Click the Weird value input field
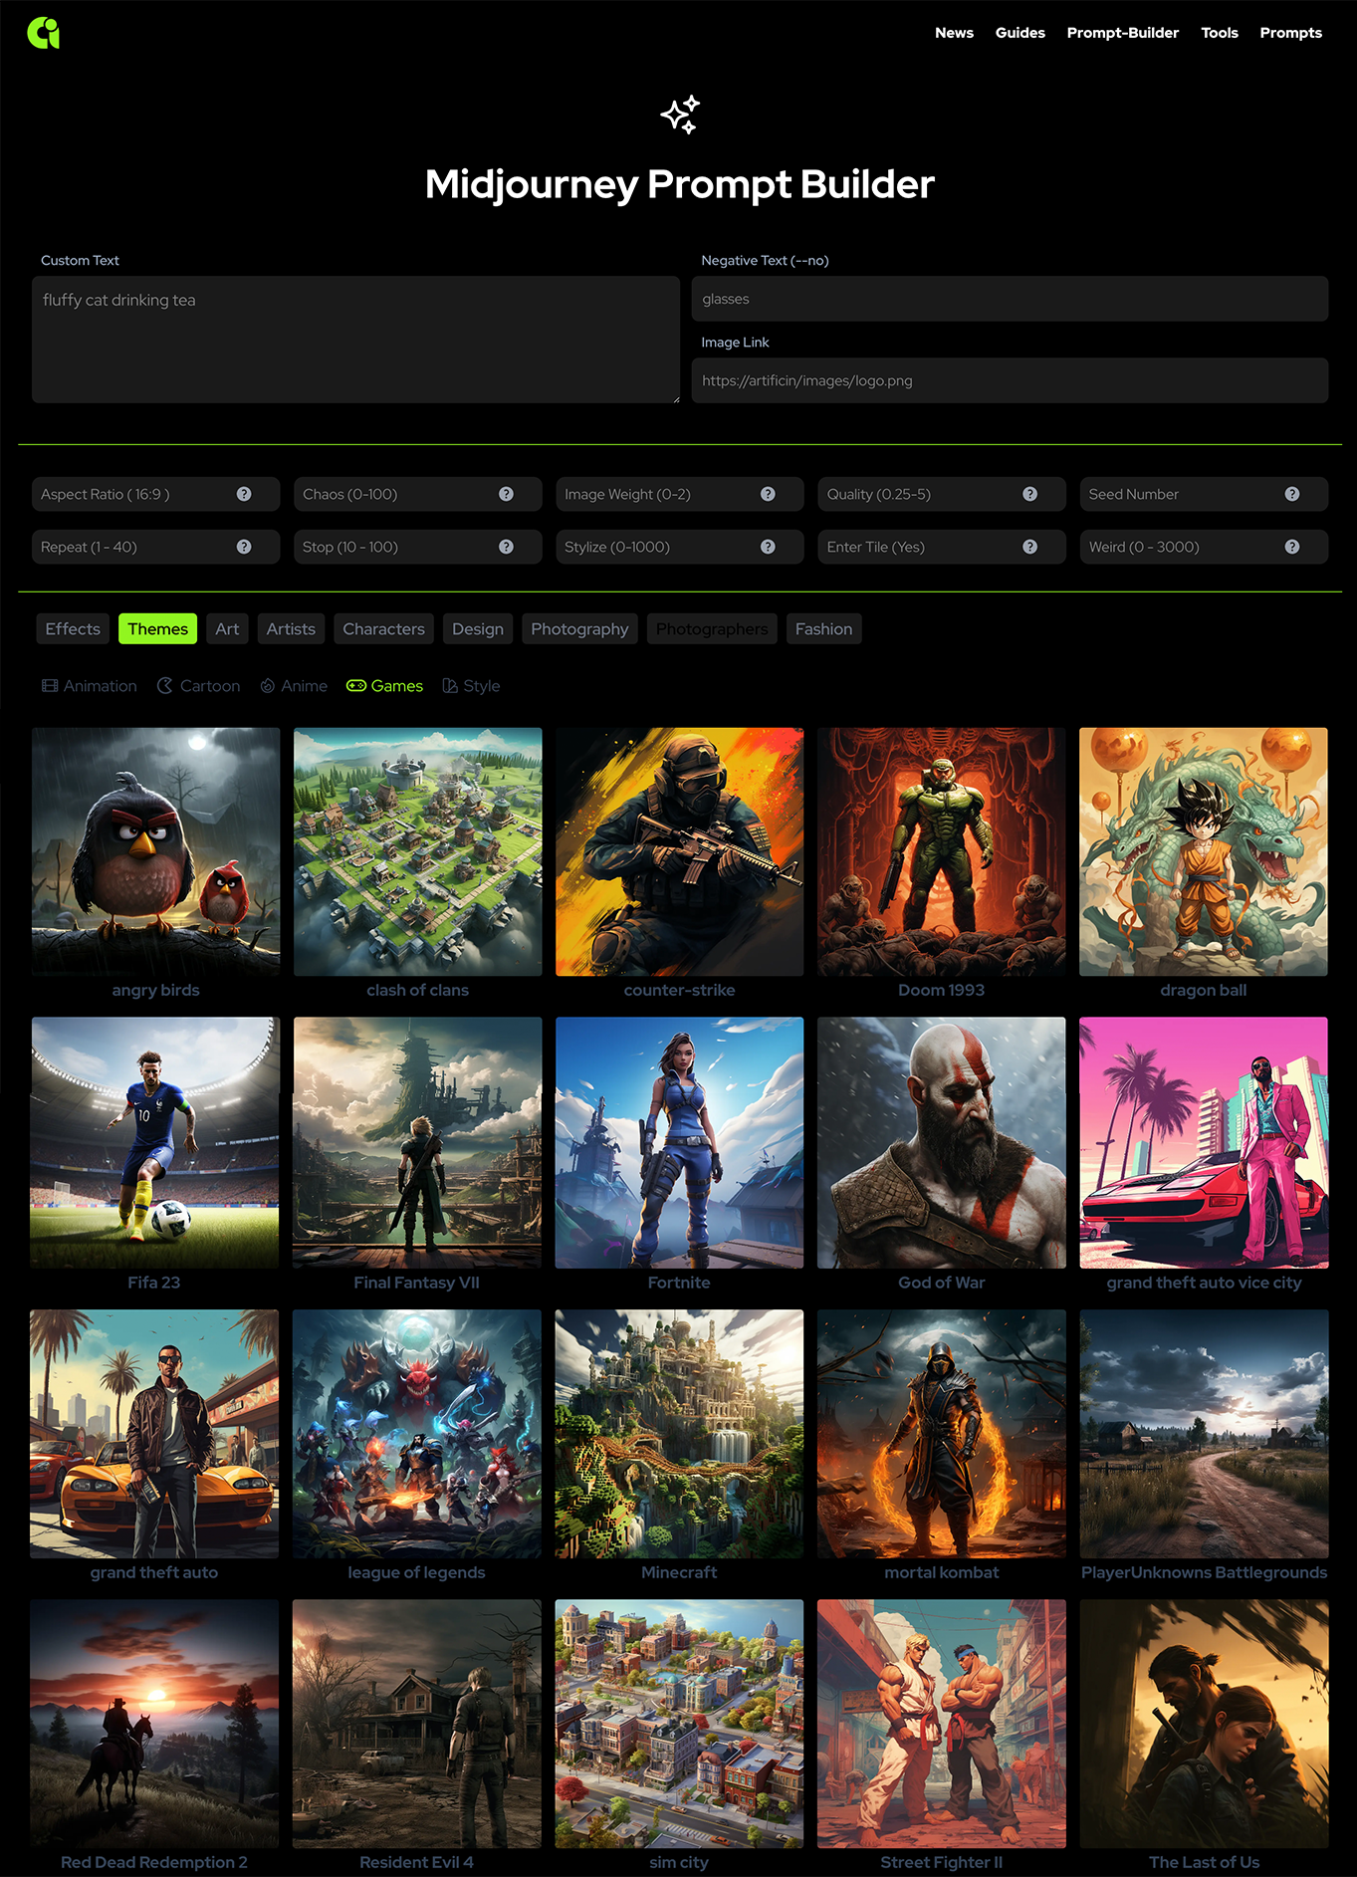The height and width of the screenshot is (1877, 1357). (1204, 547)
